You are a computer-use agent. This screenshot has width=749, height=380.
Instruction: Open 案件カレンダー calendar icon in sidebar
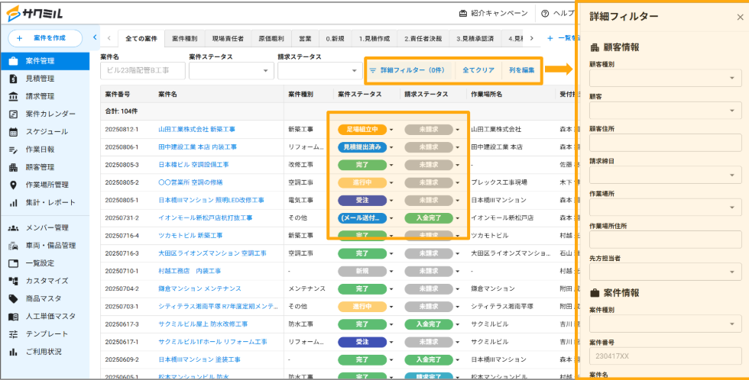point(13,114)
